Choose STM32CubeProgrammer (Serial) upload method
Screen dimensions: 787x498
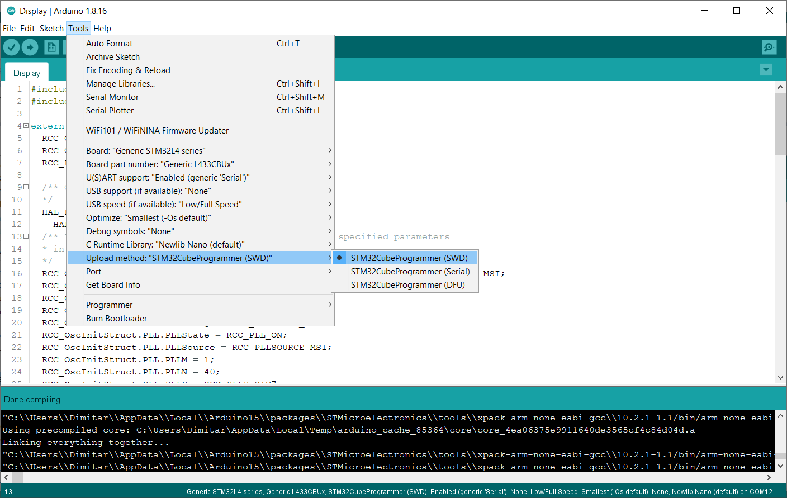[405, 272]
